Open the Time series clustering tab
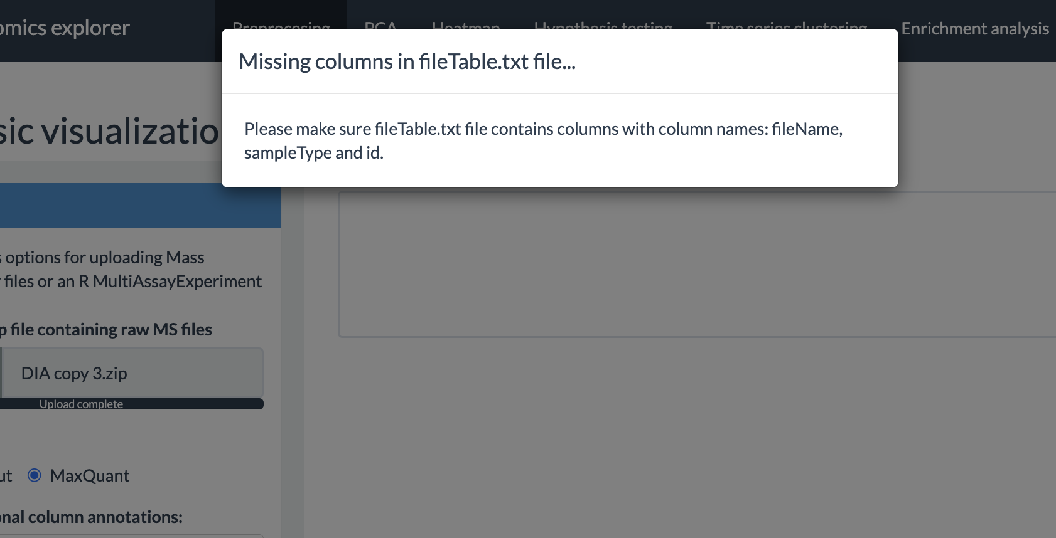Image resolution: width=1056 pixels, height=538 pixels. [787, 26]
